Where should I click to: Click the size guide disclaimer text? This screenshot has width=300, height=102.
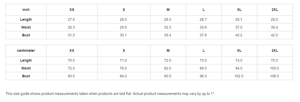[x=110, y=94]
